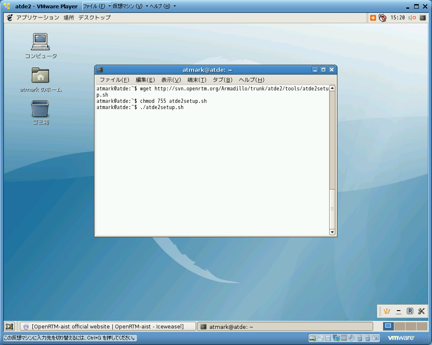This screenshot has width=432, height=345.
Task: Click the terminal scrollbar down arrow
Action: (332, 232)
